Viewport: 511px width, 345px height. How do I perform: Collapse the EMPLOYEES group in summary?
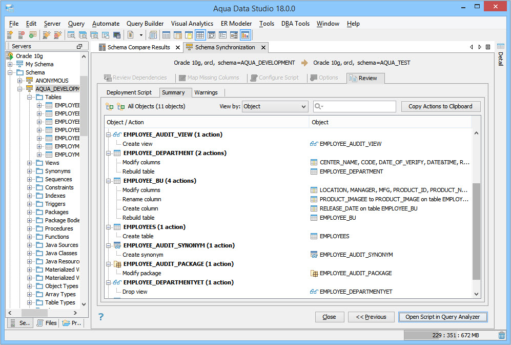click(x=109, y=227)
